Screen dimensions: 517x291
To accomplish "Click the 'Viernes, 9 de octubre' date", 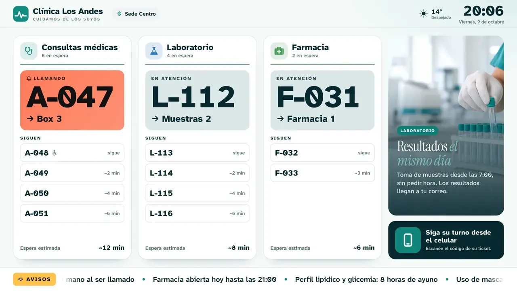I will pyautogui.click(x=481, y=22).
